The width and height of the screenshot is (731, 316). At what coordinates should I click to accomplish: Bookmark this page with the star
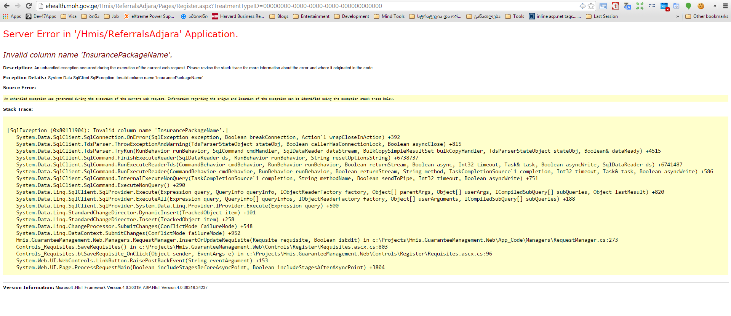(x=591, y=6)
